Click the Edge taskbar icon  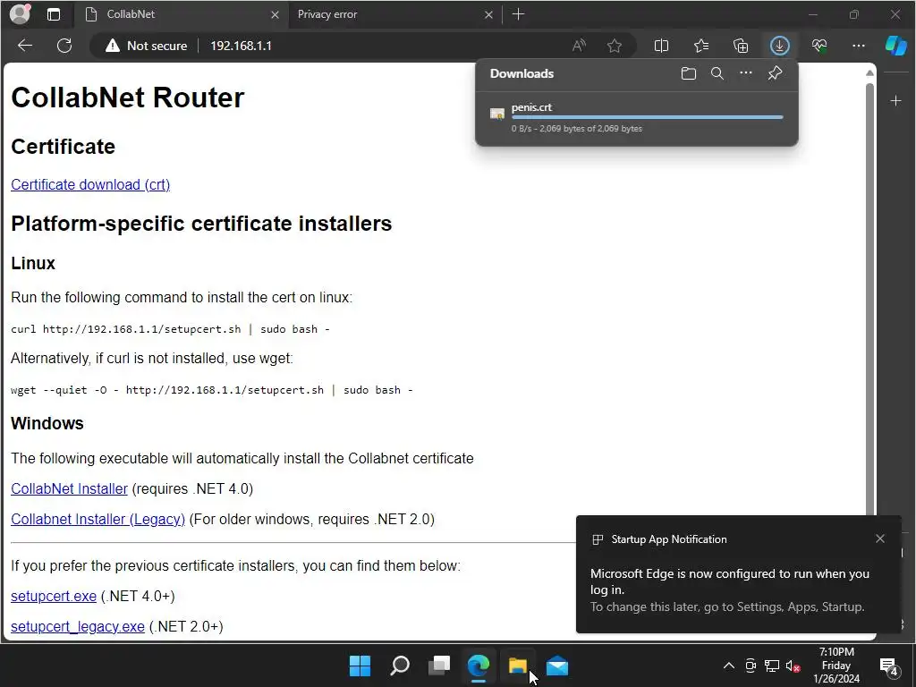tap(479, 666)
